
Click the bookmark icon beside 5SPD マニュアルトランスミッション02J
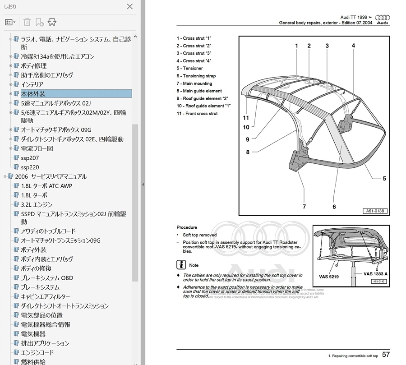16,213
